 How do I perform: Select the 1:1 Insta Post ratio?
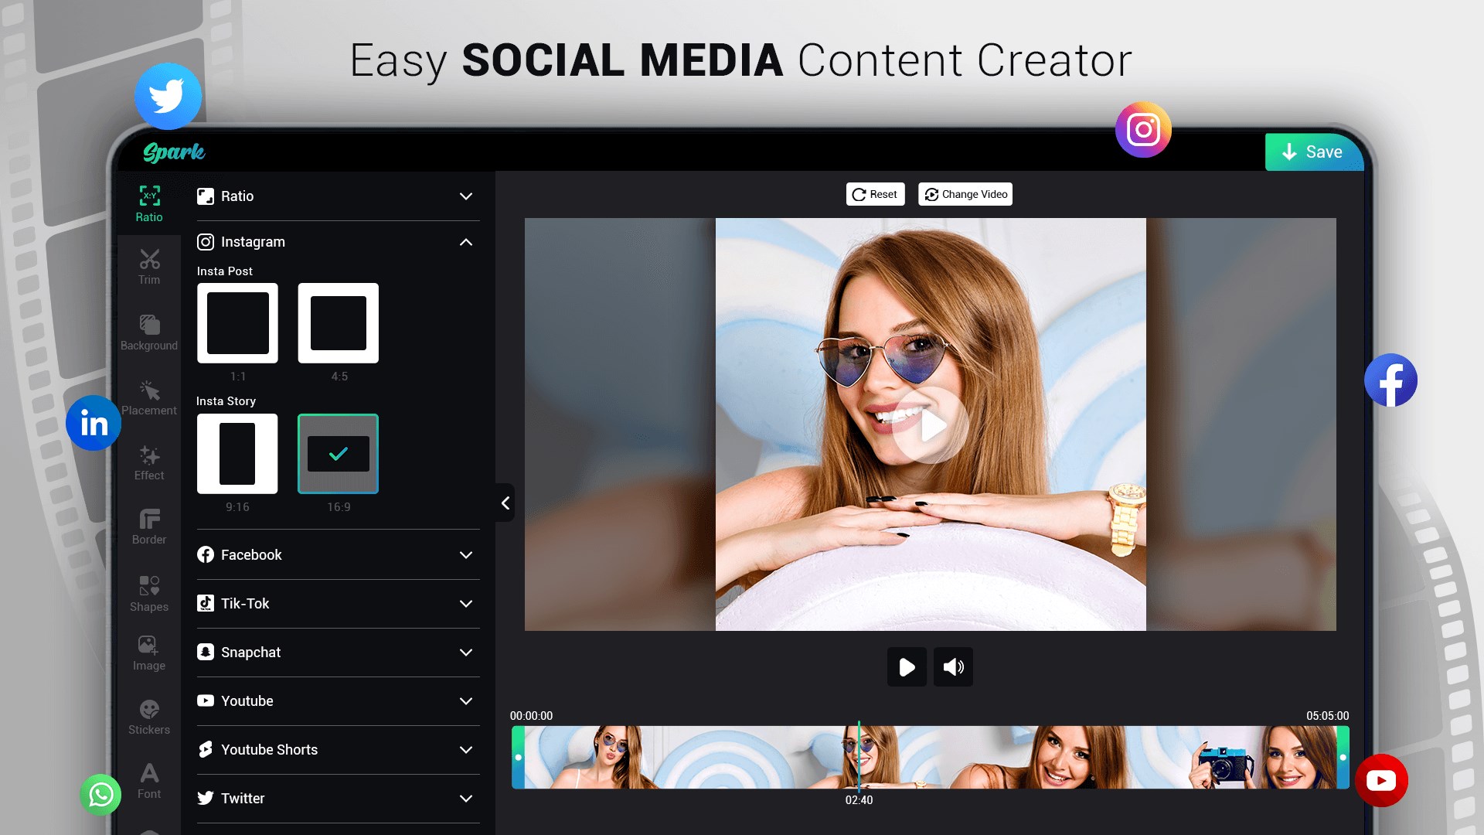pos(237,323)
